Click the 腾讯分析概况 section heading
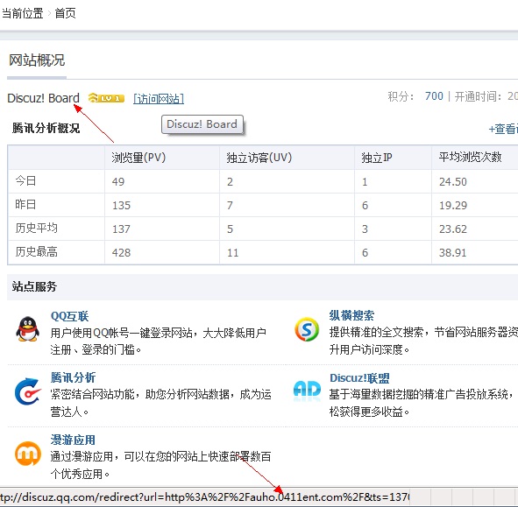518x507 pixels. pyautogui.click(x=46, y=128)
